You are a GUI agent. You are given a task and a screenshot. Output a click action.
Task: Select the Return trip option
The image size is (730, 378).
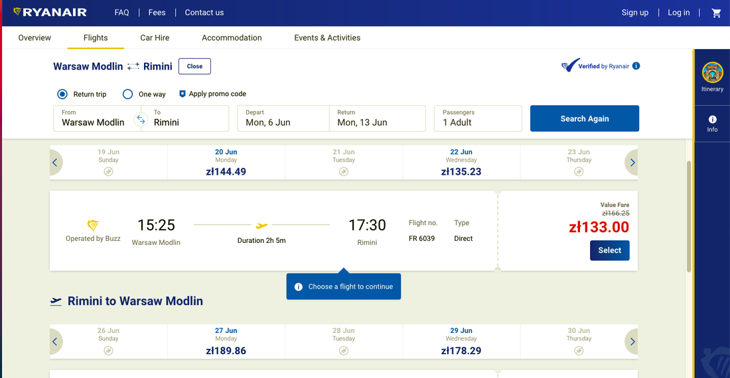[62, 94]
